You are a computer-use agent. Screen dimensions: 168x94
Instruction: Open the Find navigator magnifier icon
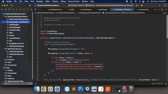tap(13, 9)
